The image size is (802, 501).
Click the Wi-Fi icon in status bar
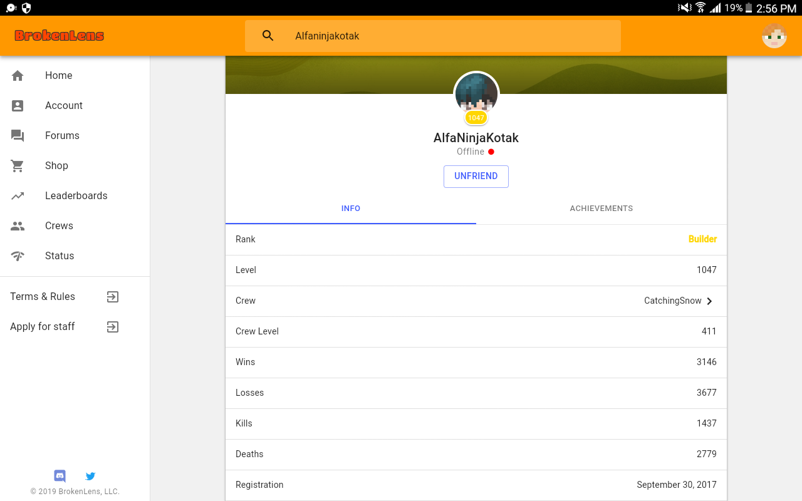click(700, 8)
